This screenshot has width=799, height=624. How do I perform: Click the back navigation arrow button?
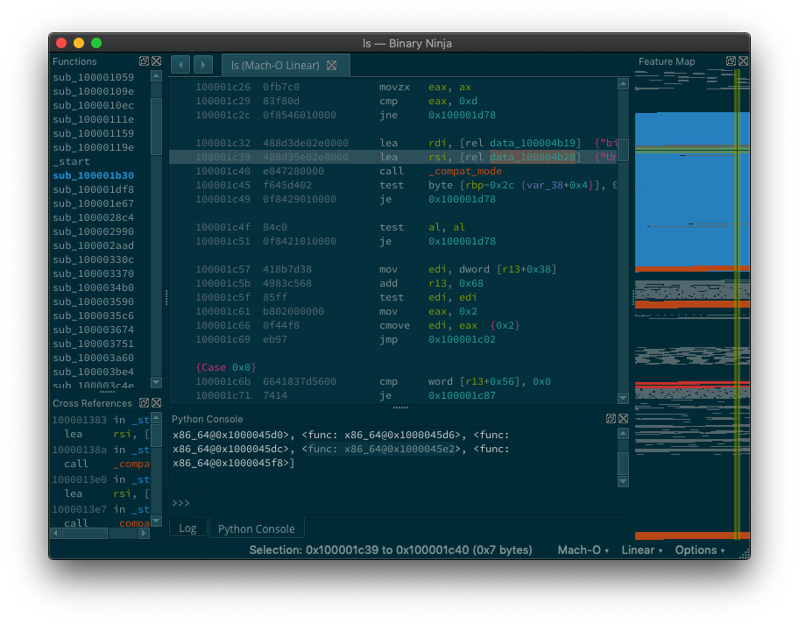[180, 65]
